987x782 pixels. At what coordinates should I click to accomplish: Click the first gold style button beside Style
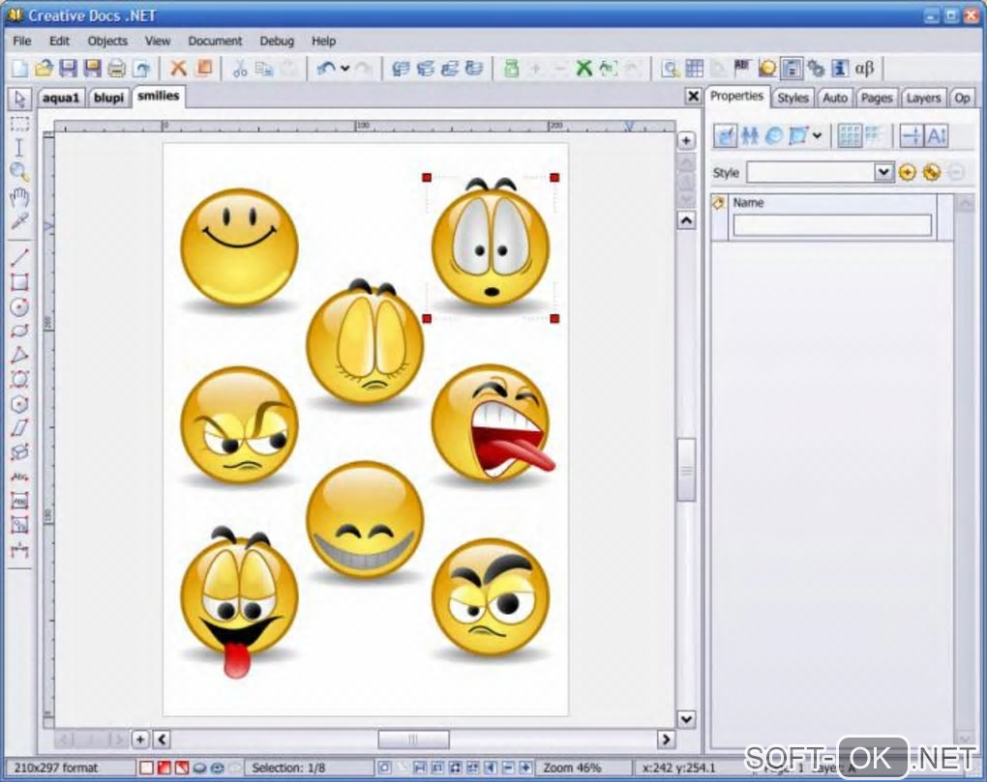(907, 172)
